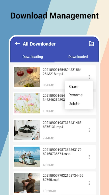The image size is (109, 195).
Task: Open three-dot menu for 62168736574.mp4 video
Action: (x=89, y=157)
